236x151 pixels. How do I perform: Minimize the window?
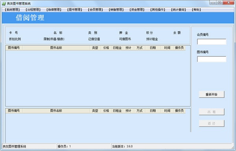click(213, 3)
